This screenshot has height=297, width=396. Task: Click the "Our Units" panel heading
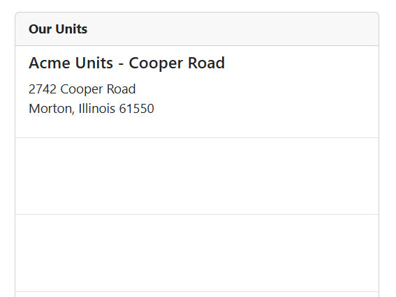pyautogui.click(x=58, y=29)
